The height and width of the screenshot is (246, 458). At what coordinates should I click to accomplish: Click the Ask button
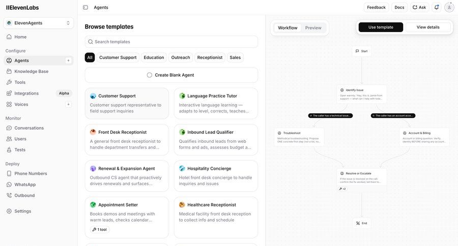click(x=419, y=7)
